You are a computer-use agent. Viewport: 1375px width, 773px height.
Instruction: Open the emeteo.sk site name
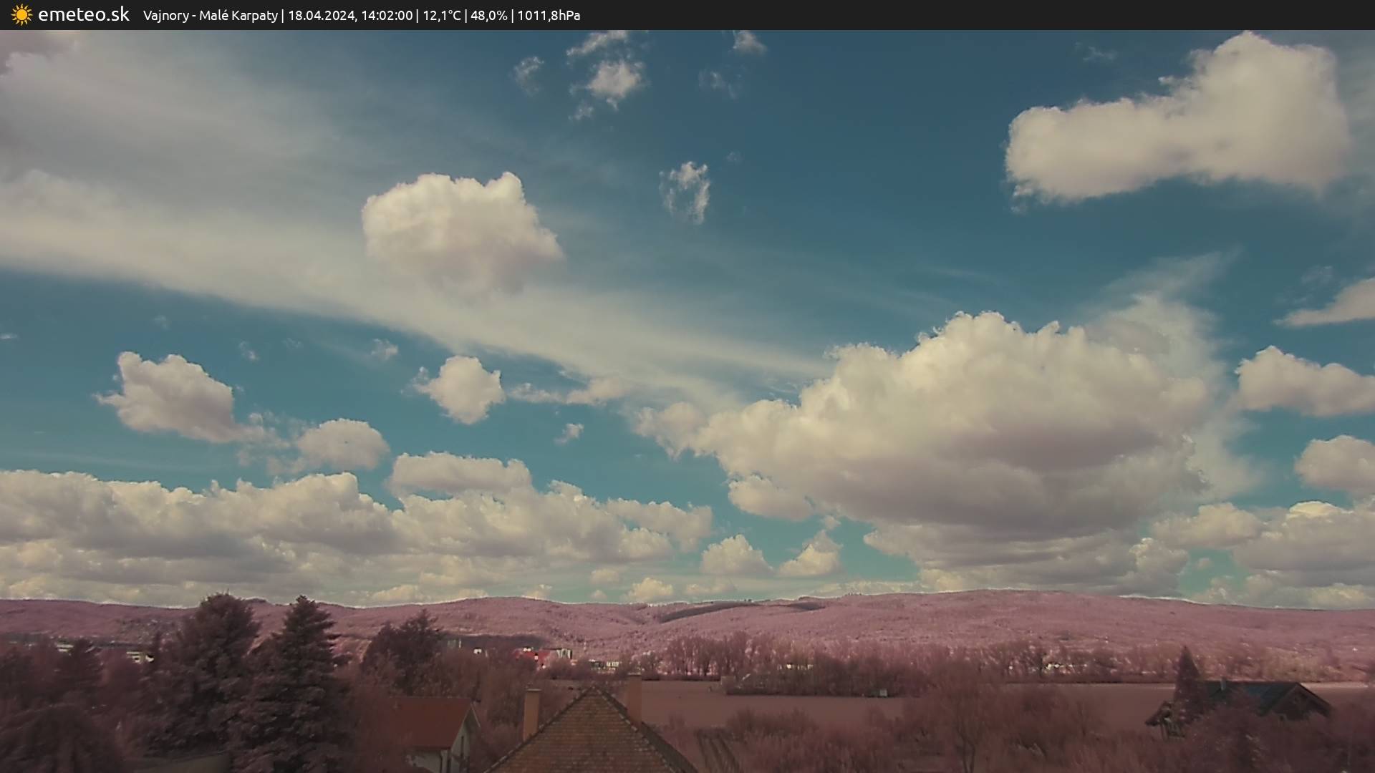pyautogui.click(x=84, y=14)
